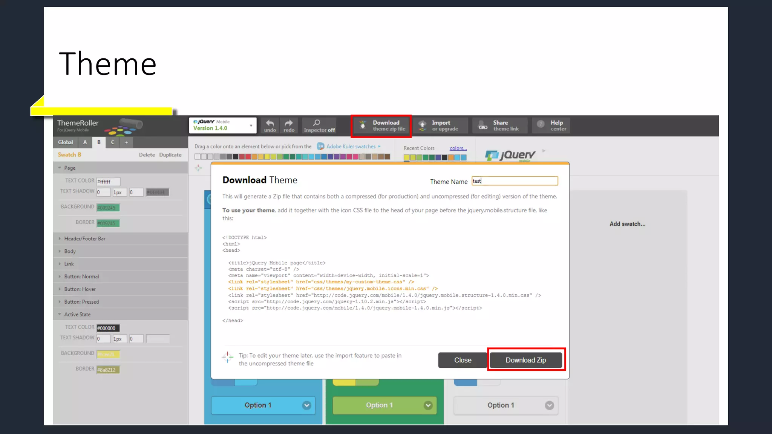Open the Help center icon
This screenshot has width=772, height=434.
541,124
